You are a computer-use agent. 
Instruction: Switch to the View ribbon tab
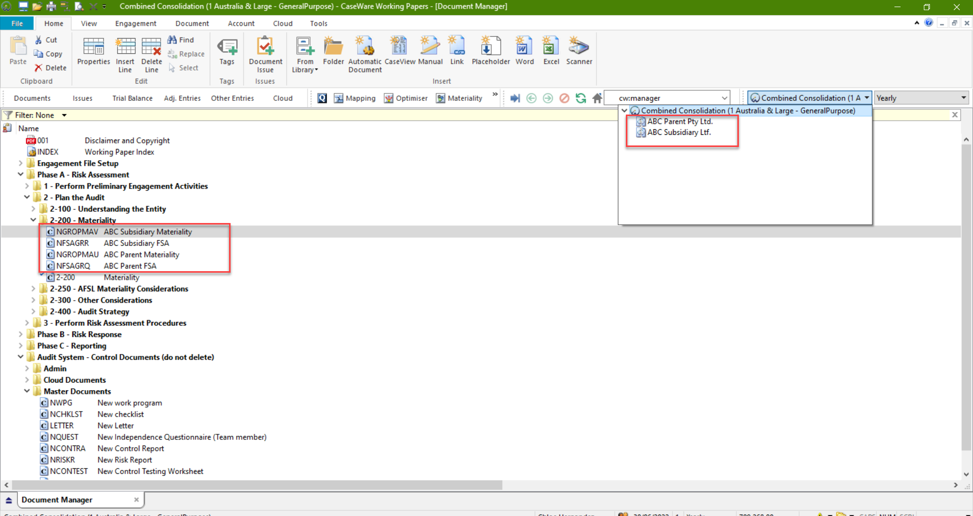click(89, 23)
